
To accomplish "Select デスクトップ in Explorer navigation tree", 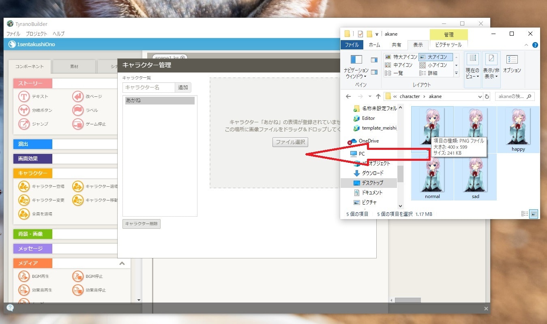I will point(368,183).
